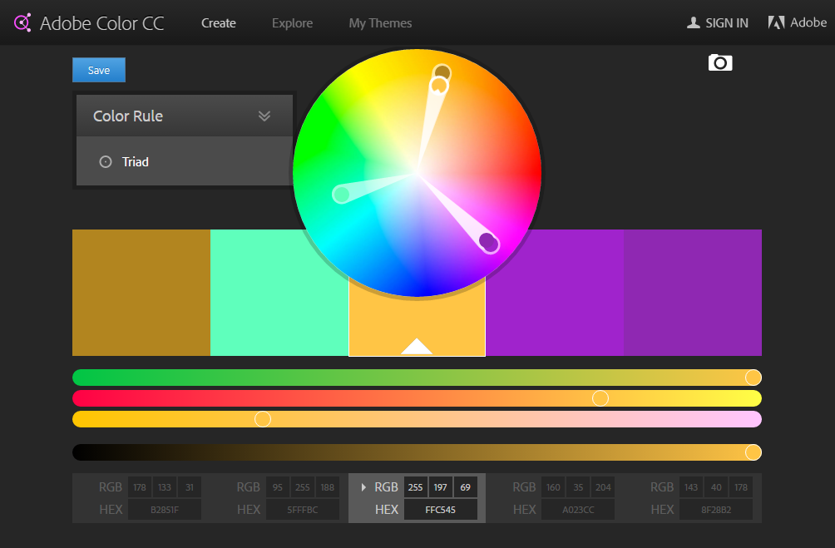
Task: Select the orange FFC545 base swatch
Action: click(x=417, y=319)
